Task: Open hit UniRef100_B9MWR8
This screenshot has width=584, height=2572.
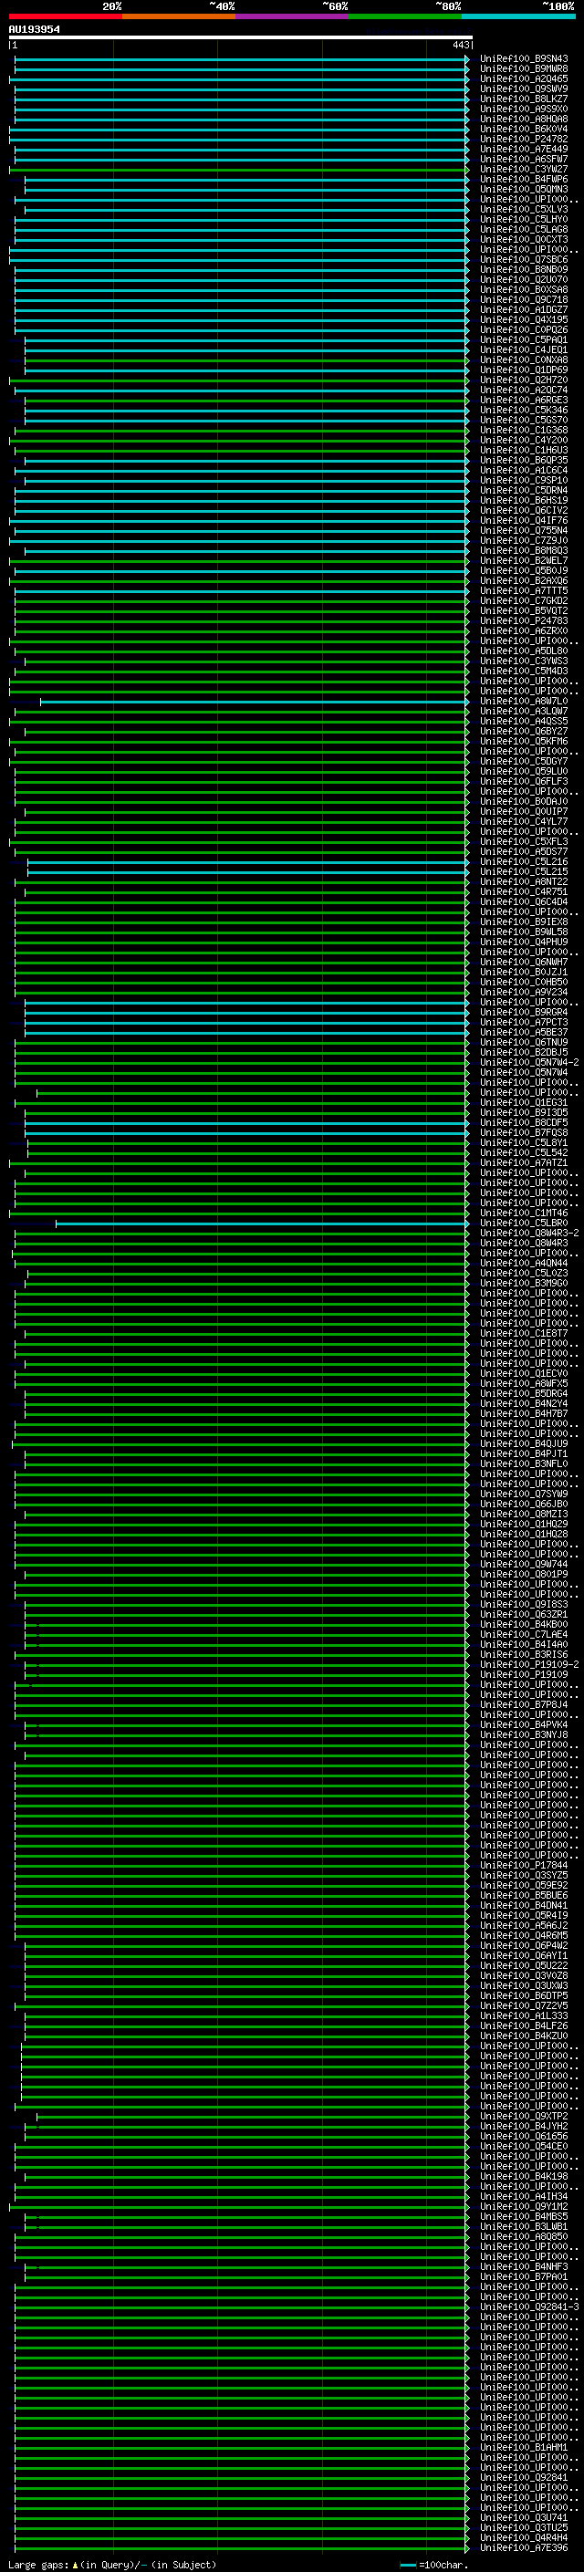Action: point(524,69)
